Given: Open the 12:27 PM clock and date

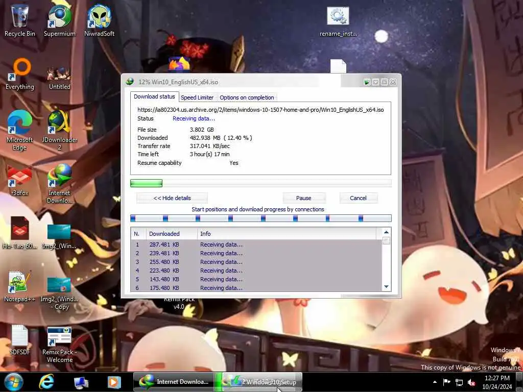Looking at the screenshot, I should click(x=497, y=382).
